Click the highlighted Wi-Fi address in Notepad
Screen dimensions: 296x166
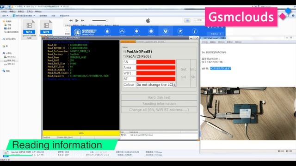[x=220, y=69]
